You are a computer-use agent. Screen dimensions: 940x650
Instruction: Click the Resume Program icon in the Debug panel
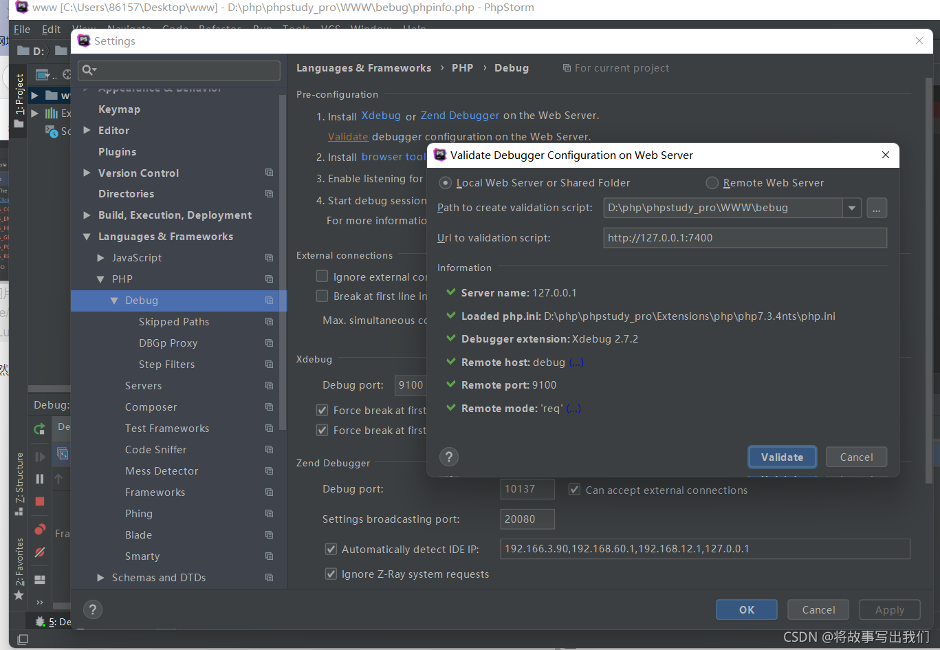tap(40, 457)
